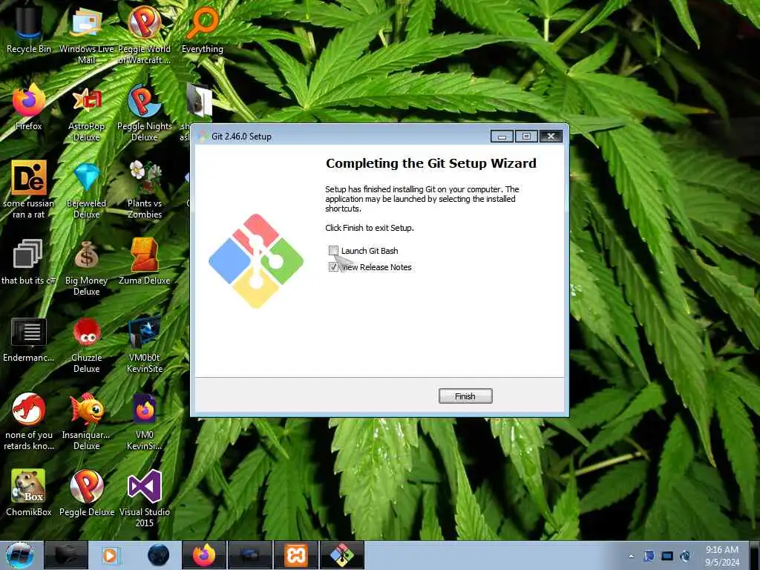Open the clock showing 9:16 AM
The height and width of the screenshot is (570, 760).
[x=722, y=556]
